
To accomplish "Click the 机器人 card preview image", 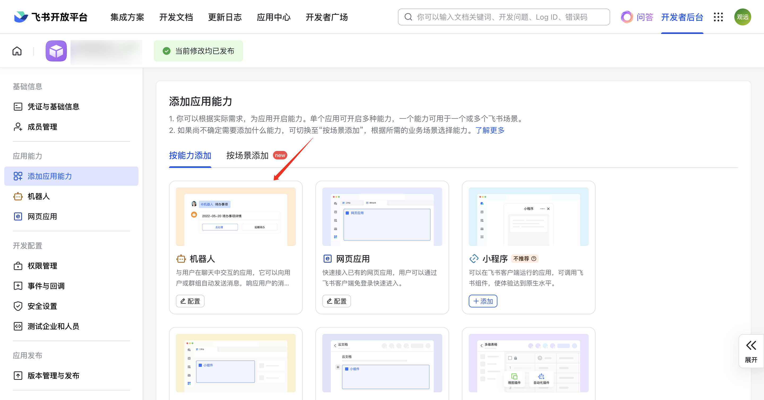I will pyautogui.click(x=236, y=216).
